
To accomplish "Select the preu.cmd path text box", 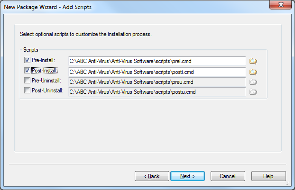I will coord(157,82).
